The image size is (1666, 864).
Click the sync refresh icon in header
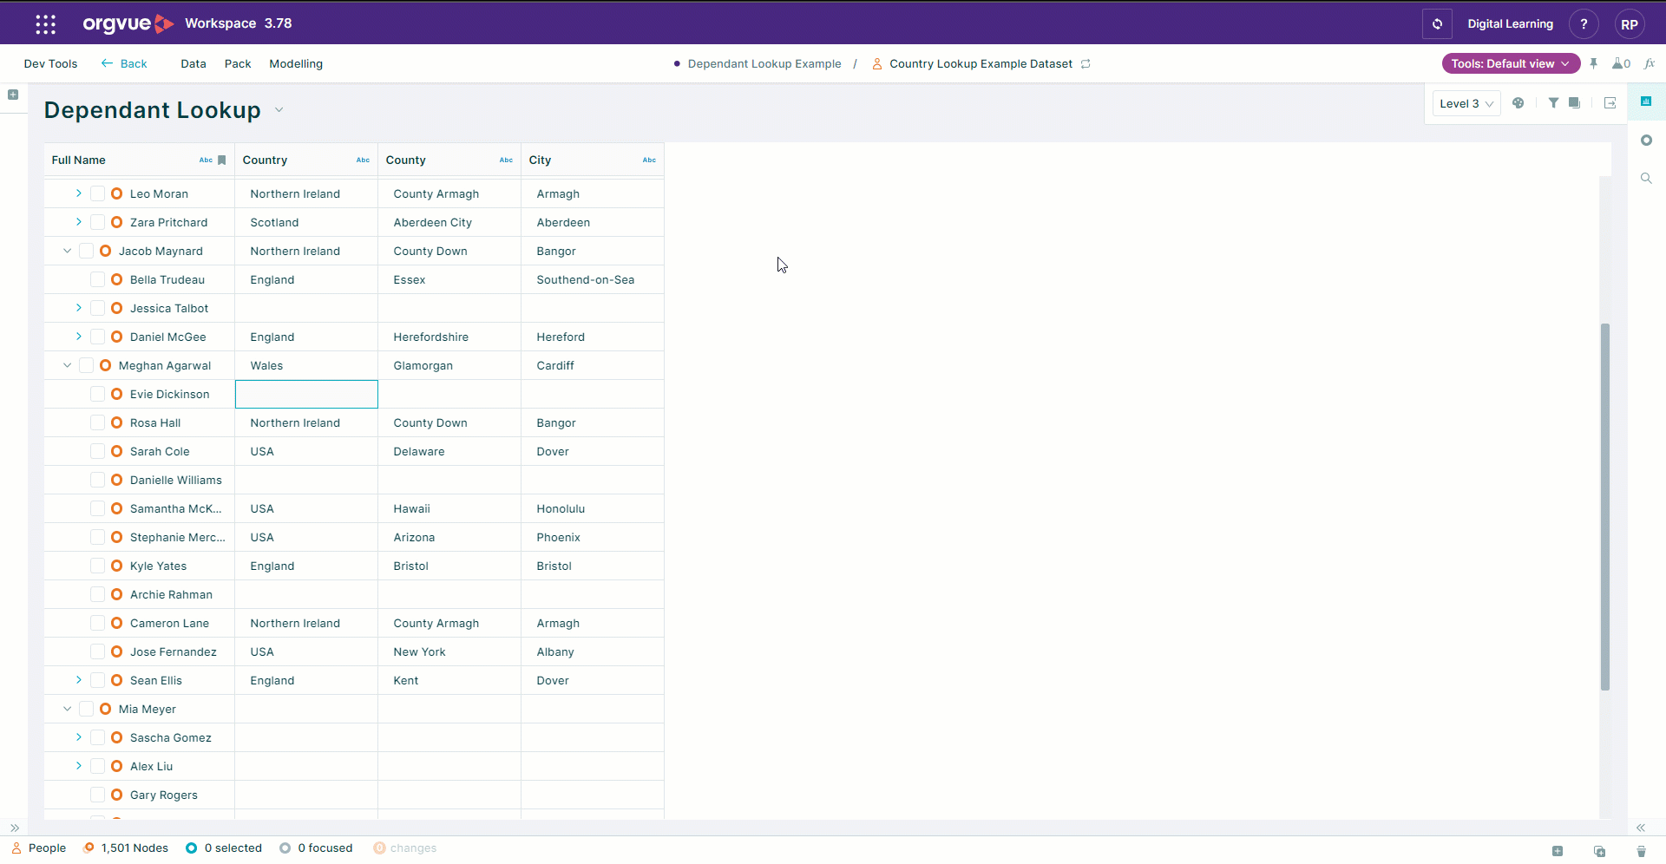pos(1437,24)
